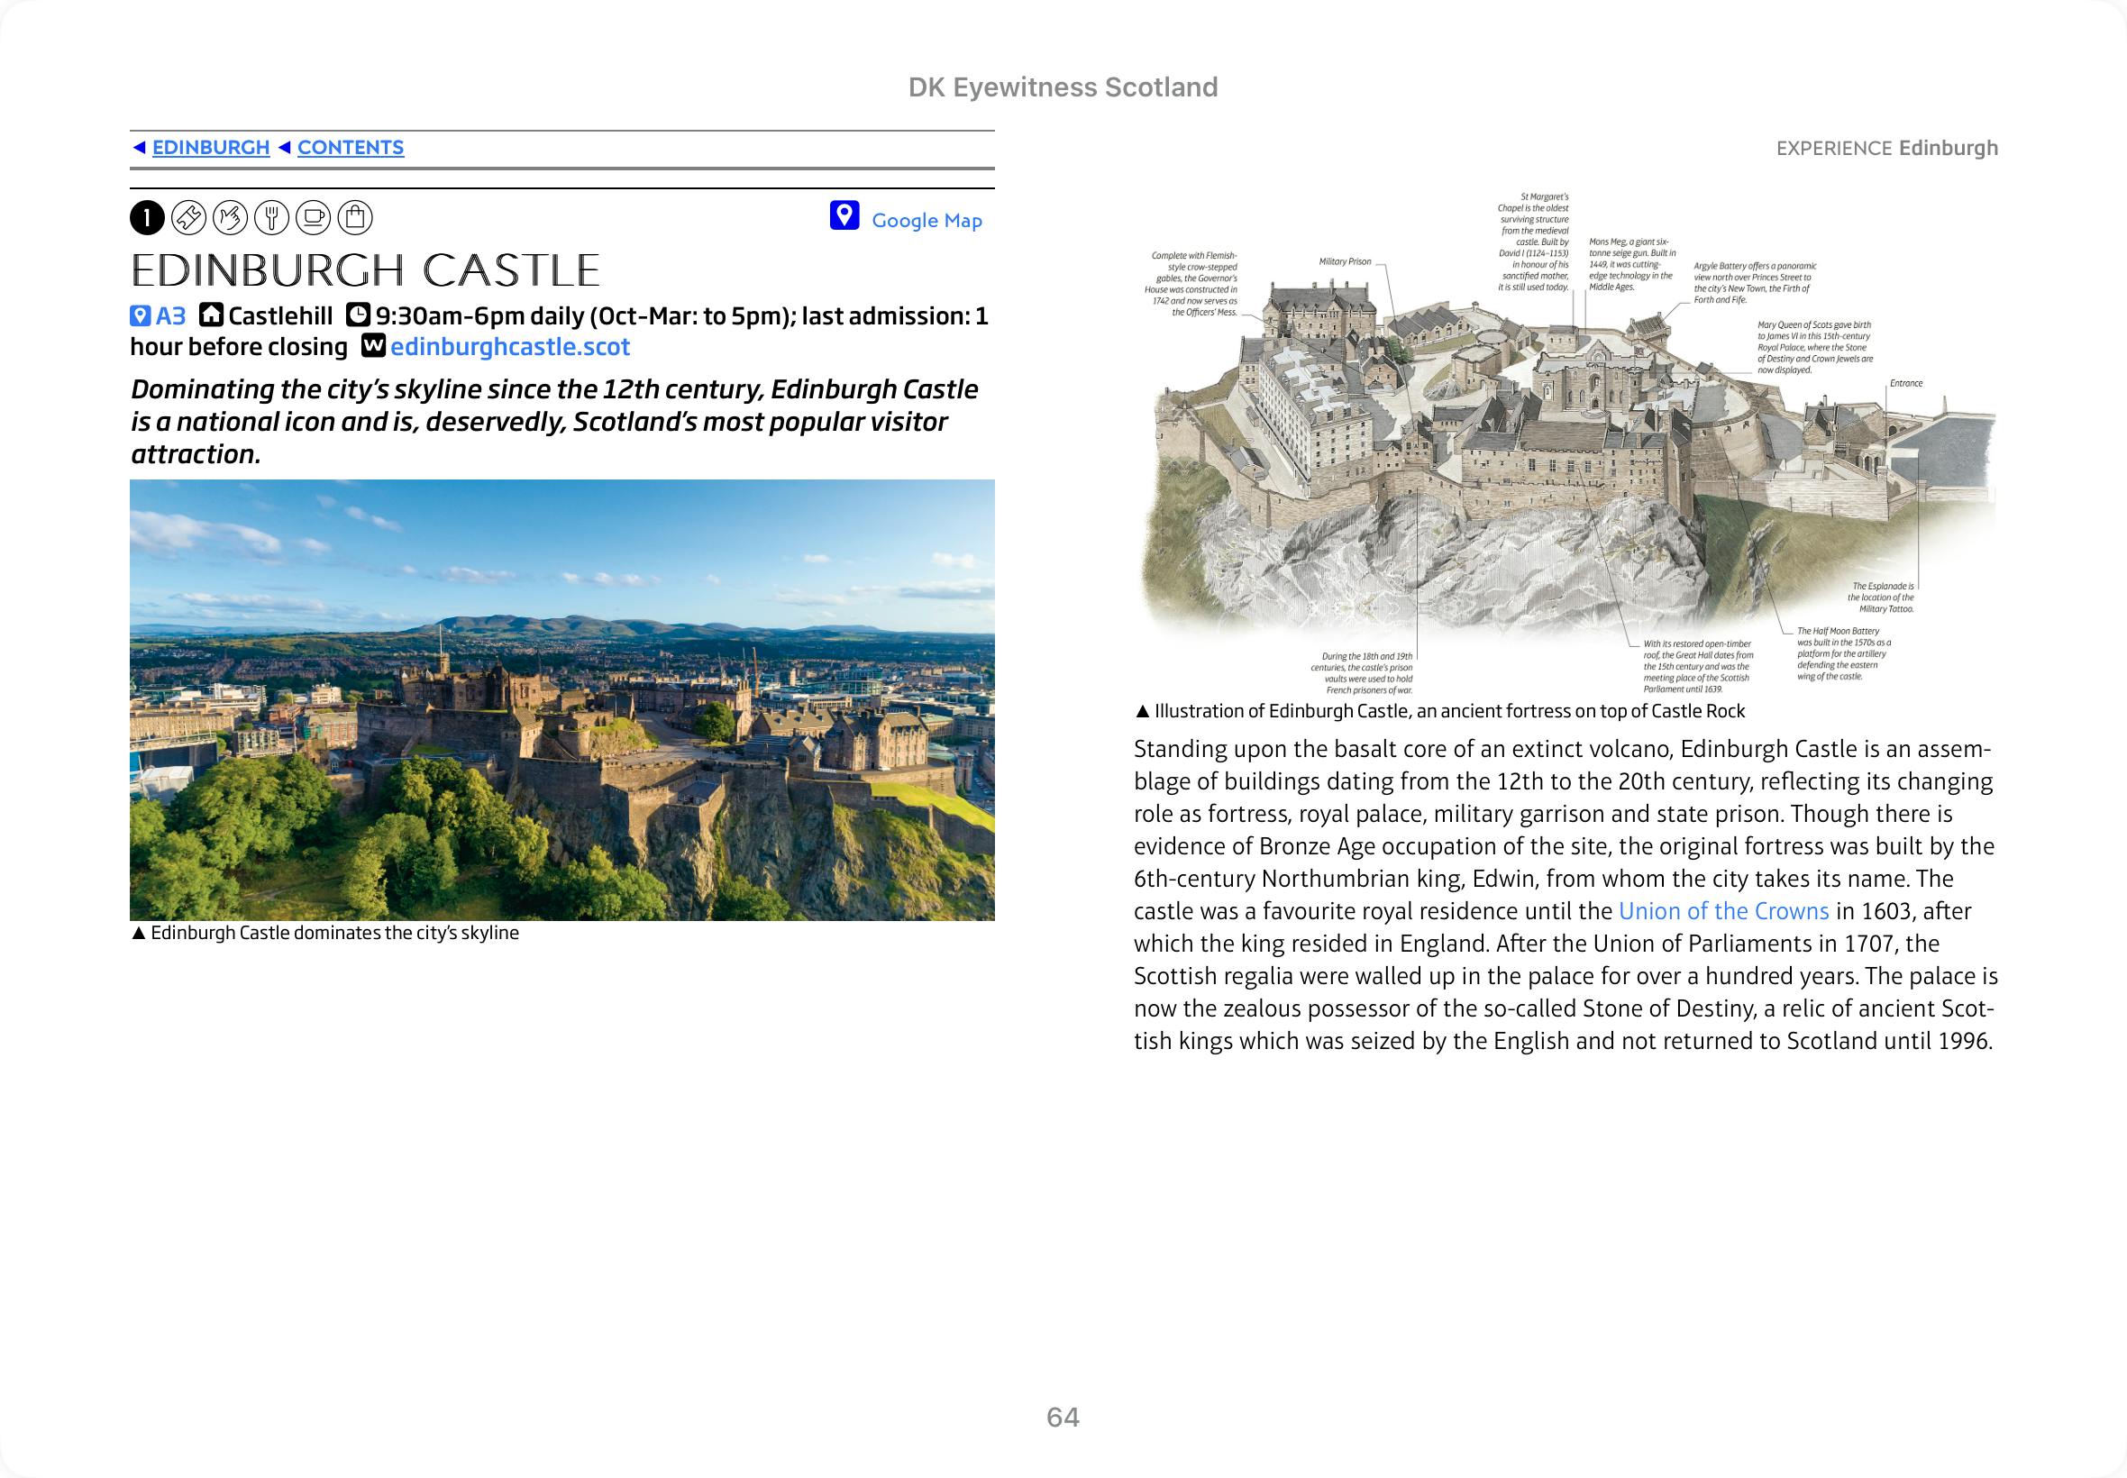Go back to the EDINBURGH chapter link
This screenshot has width=2127, height=1478.
click(x=210, y=148)
